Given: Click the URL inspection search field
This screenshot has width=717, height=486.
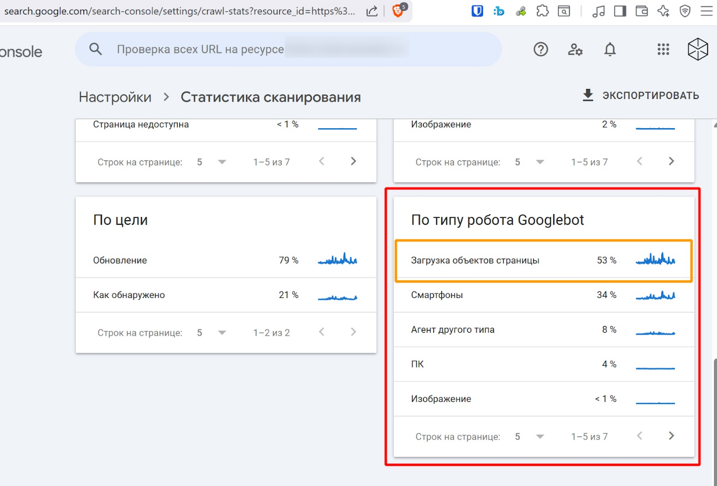Looking at the screenshot, I should pos(288,49).
